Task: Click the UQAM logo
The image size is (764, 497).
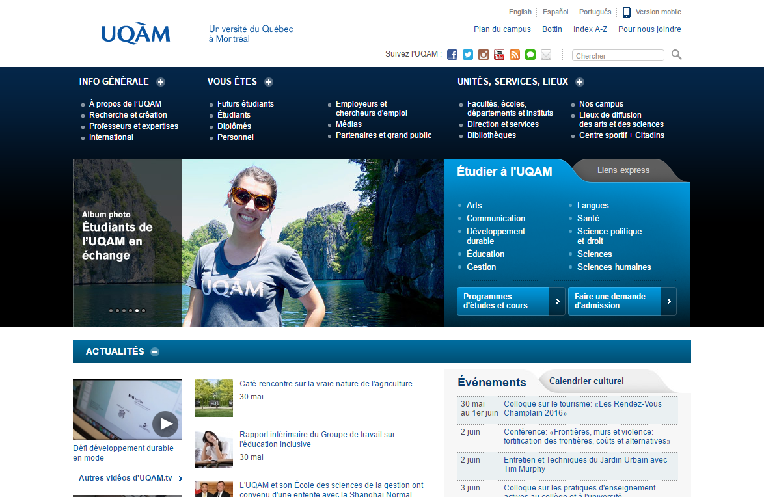Action: (135, 34)
